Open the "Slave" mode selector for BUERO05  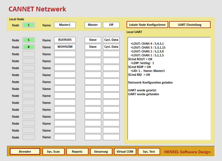93,40
